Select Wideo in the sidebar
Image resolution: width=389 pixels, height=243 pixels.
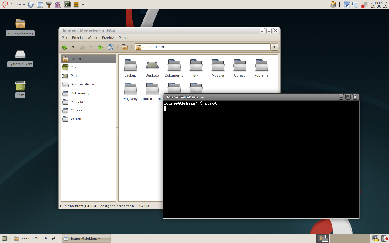coord(88,119)
